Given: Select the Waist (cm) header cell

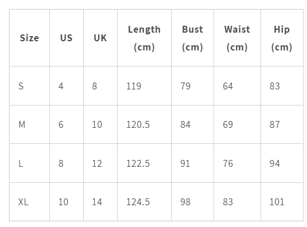Looking at the screenshot, I should (237, 38).
